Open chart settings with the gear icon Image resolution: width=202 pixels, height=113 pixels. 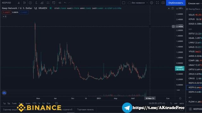pyautogui.click(x=151, y=3)
